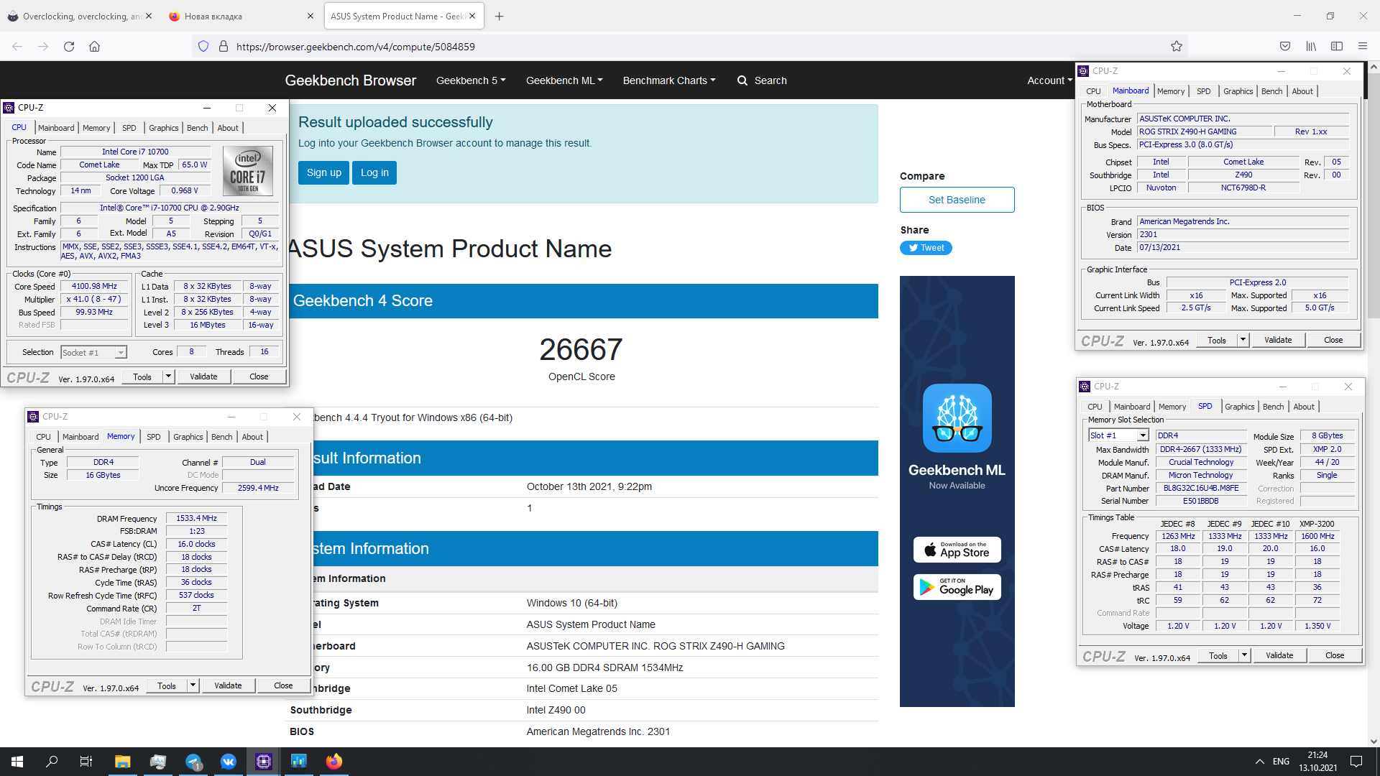This screenshot has height=776, width=1380.
Task: Click Download on the App Store badge
Action: coord(957,550)
